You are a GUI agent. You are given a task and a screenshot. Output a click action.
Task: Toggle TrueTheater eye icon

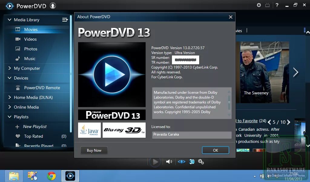click(182, 162)
